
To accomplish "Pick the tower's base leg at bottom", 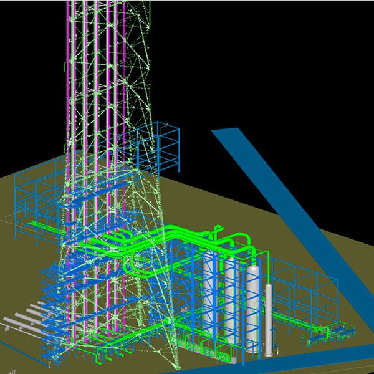I will click(175, 355).
